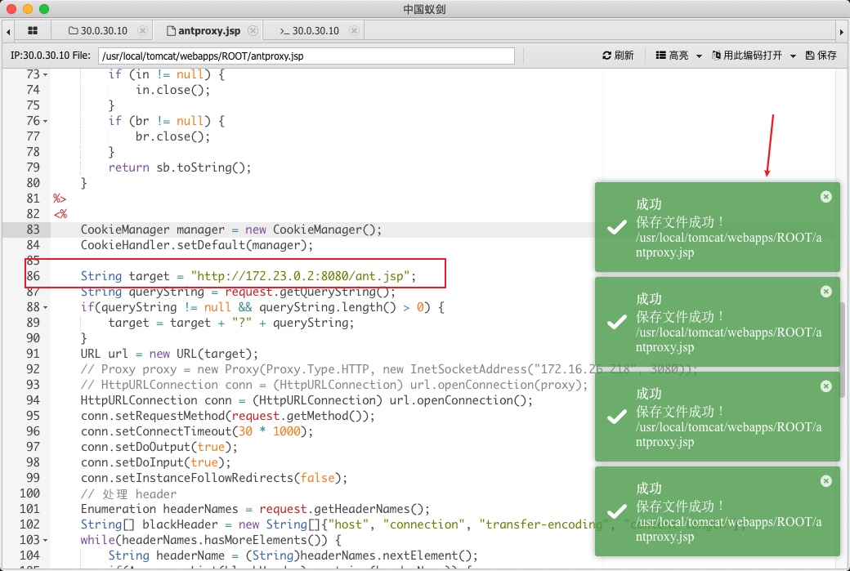Image resolution: width=850 pixels, height=571 pixels.
Task: Switch to the 30.0.30.10 terminal tab
Action: (x=310, y=31)
